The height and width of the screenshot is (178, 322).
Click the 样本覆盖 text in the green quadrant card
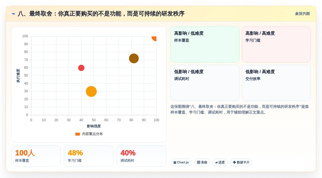point(181,40)
